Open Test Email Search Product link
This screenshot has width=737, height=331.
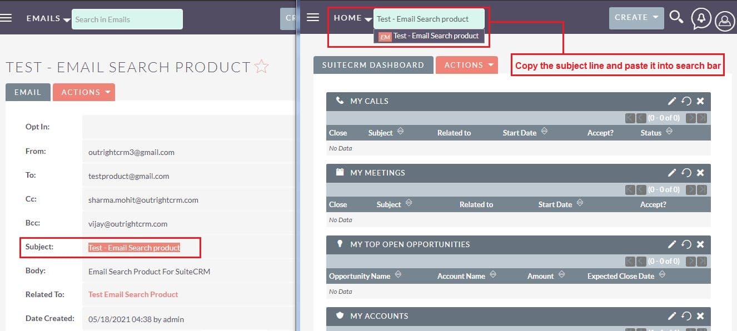133,294
